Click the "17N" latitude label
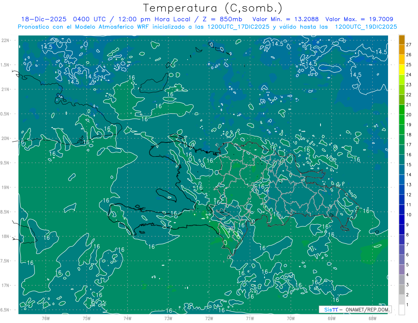This screenshot has height=323, width=418. [x=6, y=285]
